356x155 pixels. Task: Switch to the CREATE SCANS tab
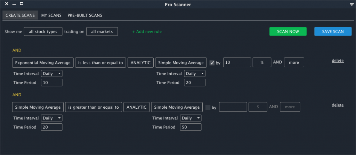20,15
